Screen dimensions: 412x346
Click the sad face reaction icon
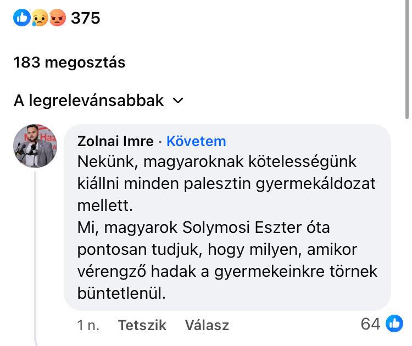tap(40, 18)
